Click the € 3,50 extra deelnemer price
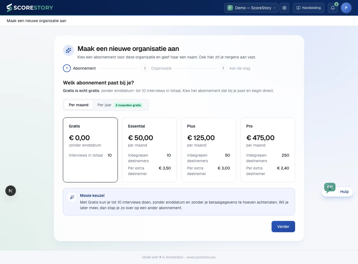Screen dimensions: 358x264 [165, 168]
